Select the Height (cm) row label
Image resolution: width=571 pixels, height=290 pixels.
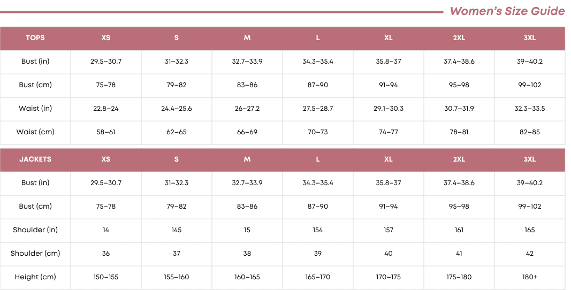[35, 277]
